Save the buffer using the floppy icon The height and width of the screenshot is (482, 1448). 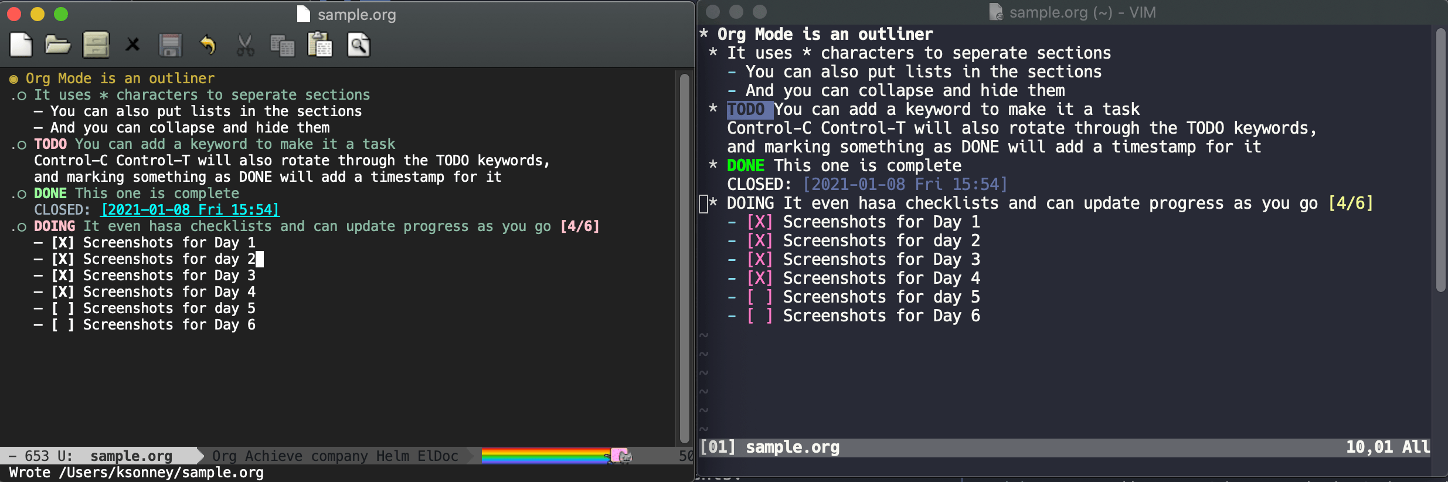(171, 45)
